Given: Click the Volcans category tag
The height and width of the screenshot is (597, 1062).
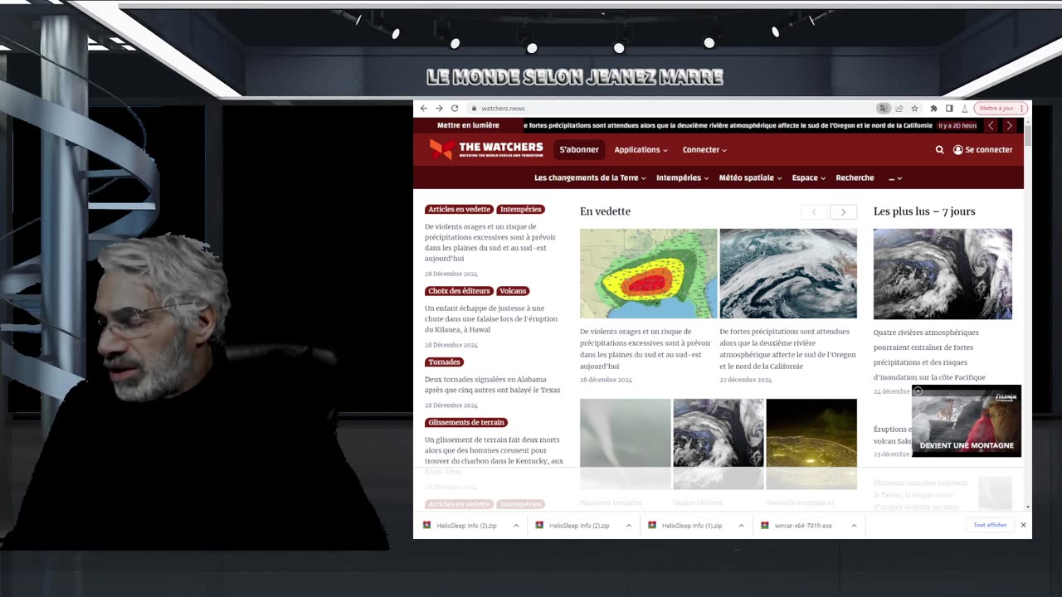Looking at the screenshot, I should [x=513, y=291].
